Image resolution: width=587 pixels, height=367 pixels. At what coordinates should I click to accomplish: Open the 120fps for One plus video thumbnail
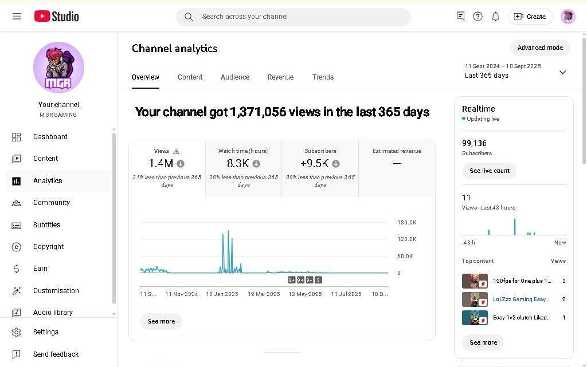[475, 281]
